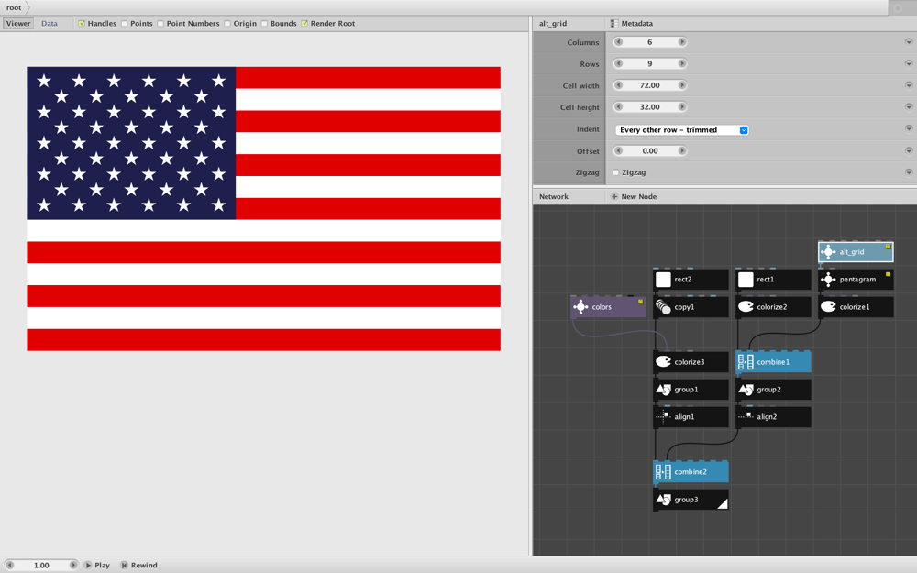The width and height of the screenshot is (917, 573).
Task: Enable the Zigzag checkbox
Action: [x=616, y=172]
